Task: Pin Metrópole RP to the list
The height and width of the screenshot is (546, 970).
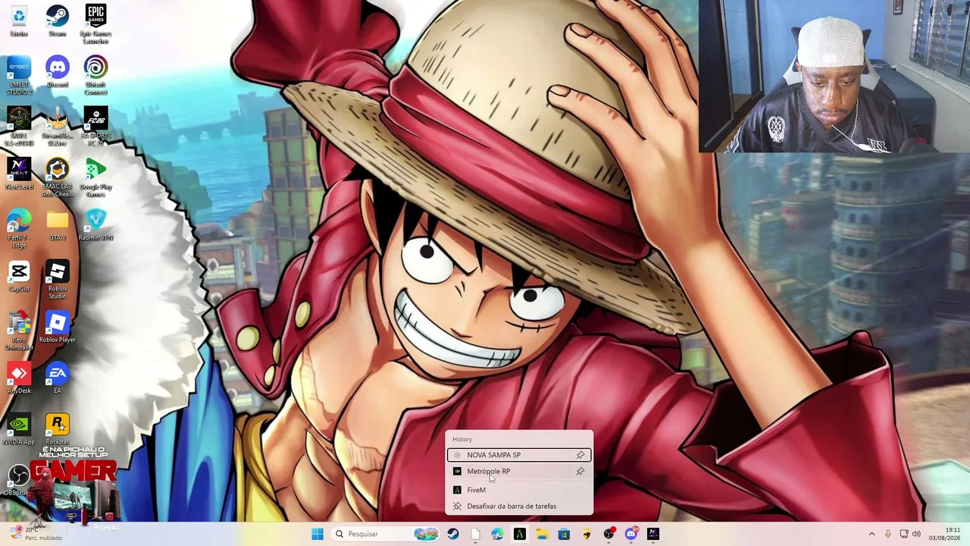Action: pyautogui.click(x=580, y=472)
